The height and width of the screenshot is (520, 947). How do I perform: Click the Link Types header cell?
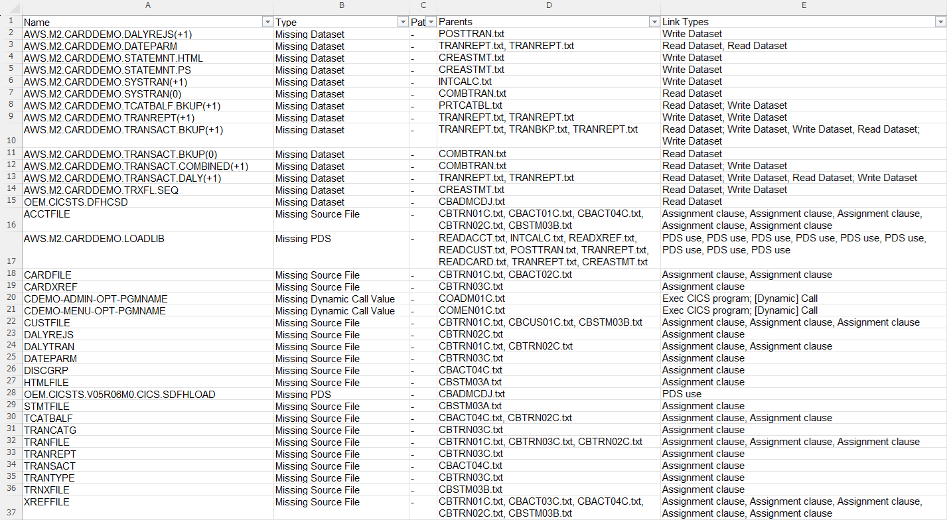tap(804, 22)
